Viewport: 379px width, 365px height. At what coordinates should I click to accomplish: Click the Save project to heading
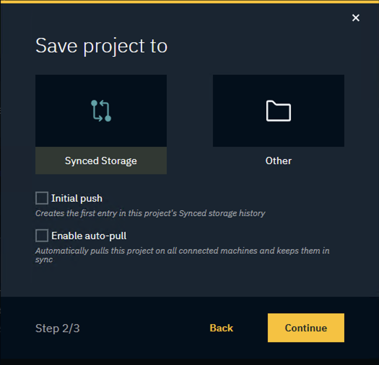[x=101, y=45]
